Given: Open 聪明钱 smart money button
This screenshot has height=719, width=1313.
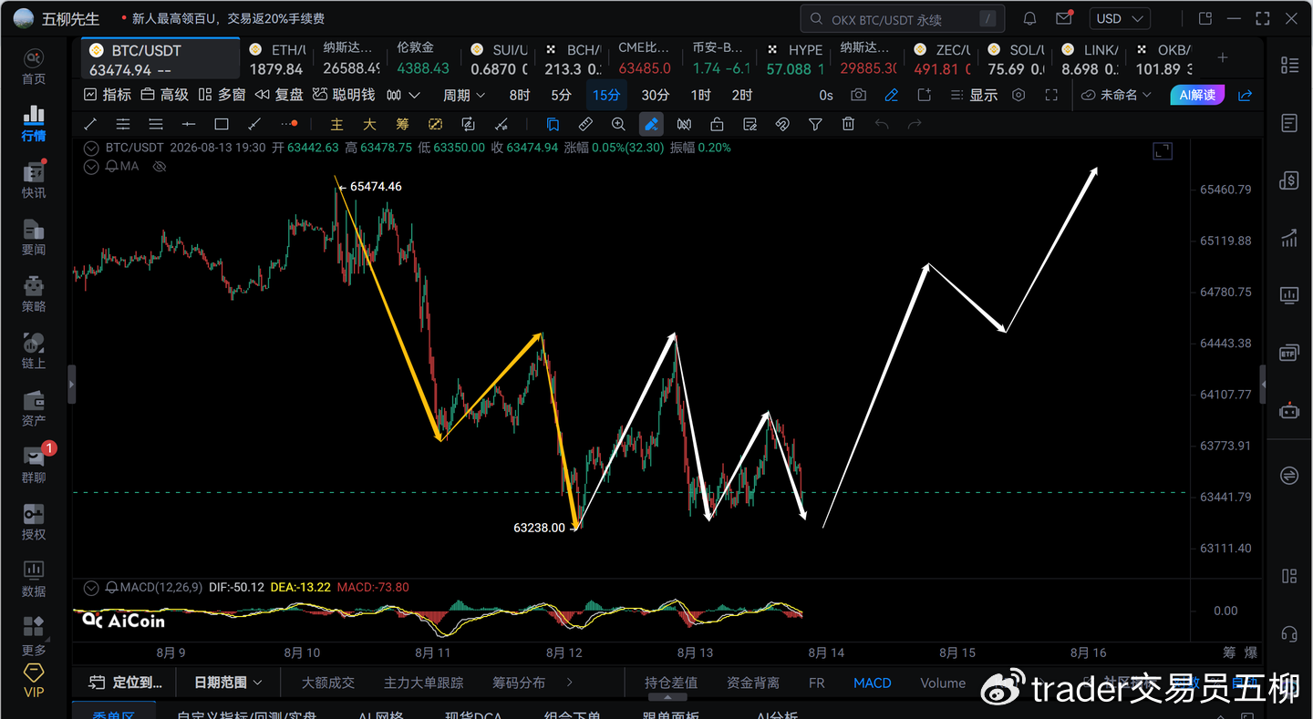Looking at the screenshot, I should (344, 95).
